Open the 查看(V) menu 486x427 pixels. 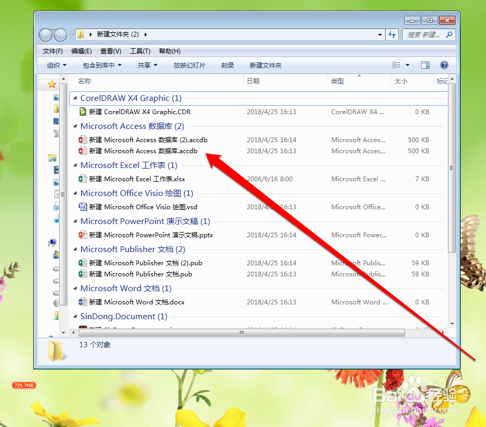click(x=110, y=51)
